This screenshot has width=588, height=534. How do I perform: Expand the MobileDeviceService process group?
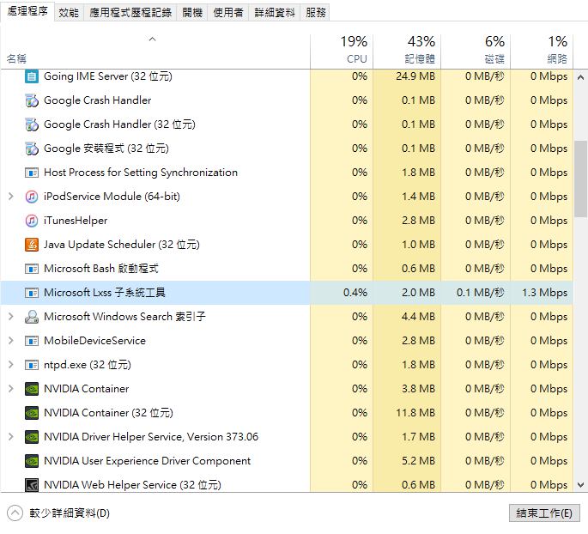[x=11, y=341]
